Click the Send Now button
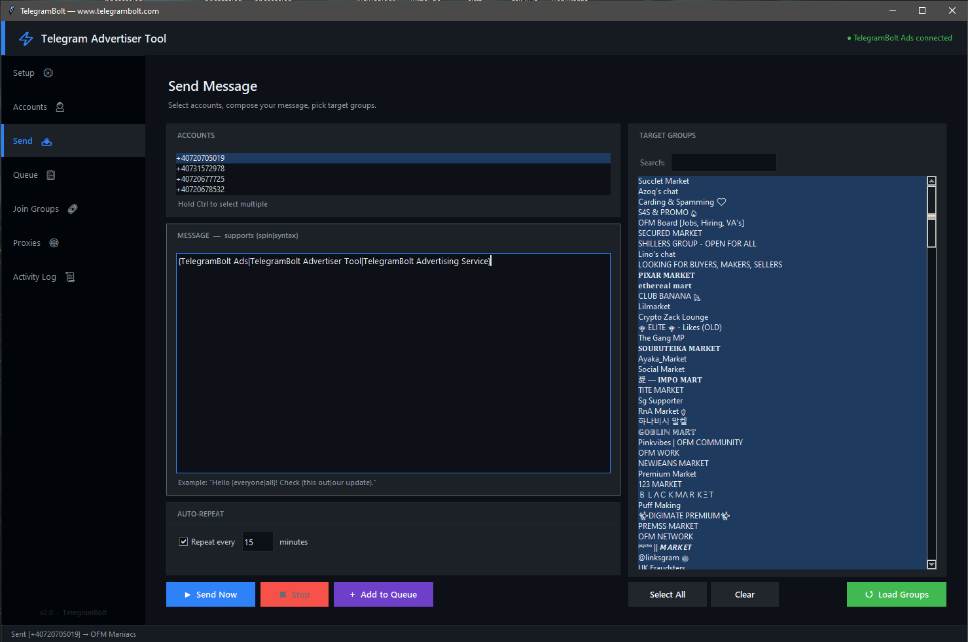This screenshot has width=968, height=642. 211,594
